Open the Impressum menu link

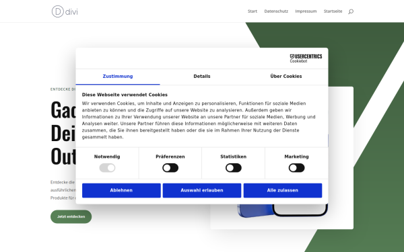click(x=306, y=11)
